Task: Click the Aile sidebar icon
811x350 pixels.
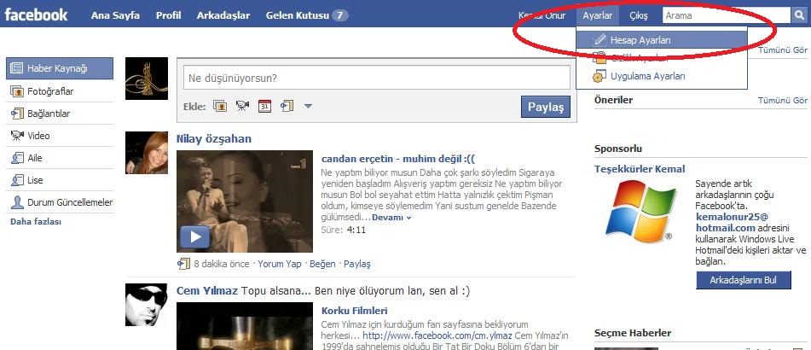Action: tap(16, 158)
